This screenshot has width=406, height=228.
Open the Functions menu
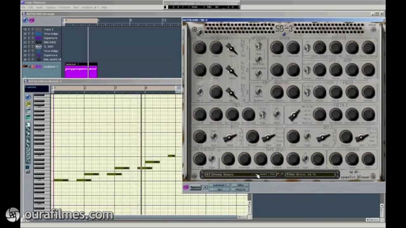(64, 7)
